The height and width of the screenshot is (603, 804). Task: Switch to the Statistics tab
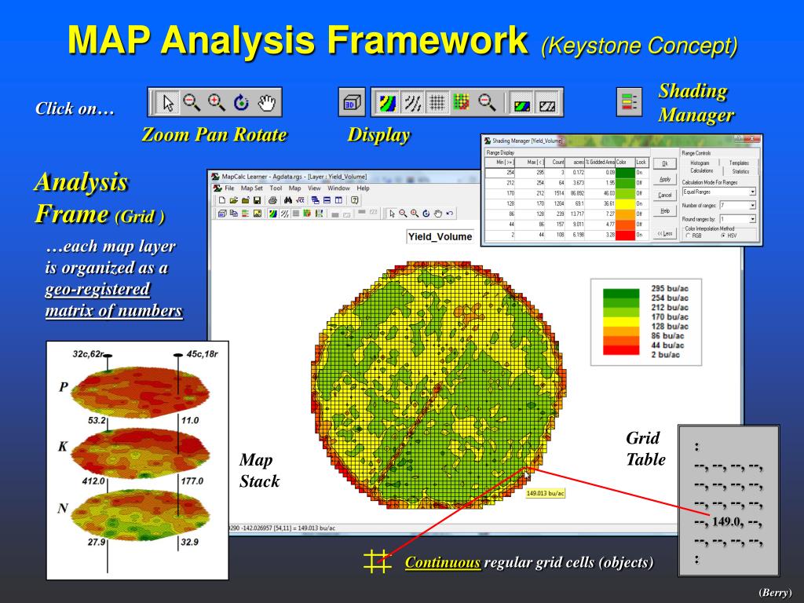(x=740, y=171)
